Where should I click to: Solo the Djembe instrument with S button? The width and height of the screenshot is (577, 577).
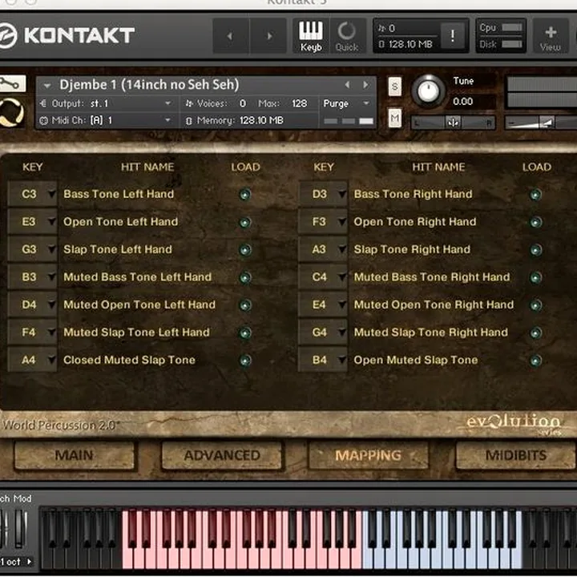[x=395, y=87]
